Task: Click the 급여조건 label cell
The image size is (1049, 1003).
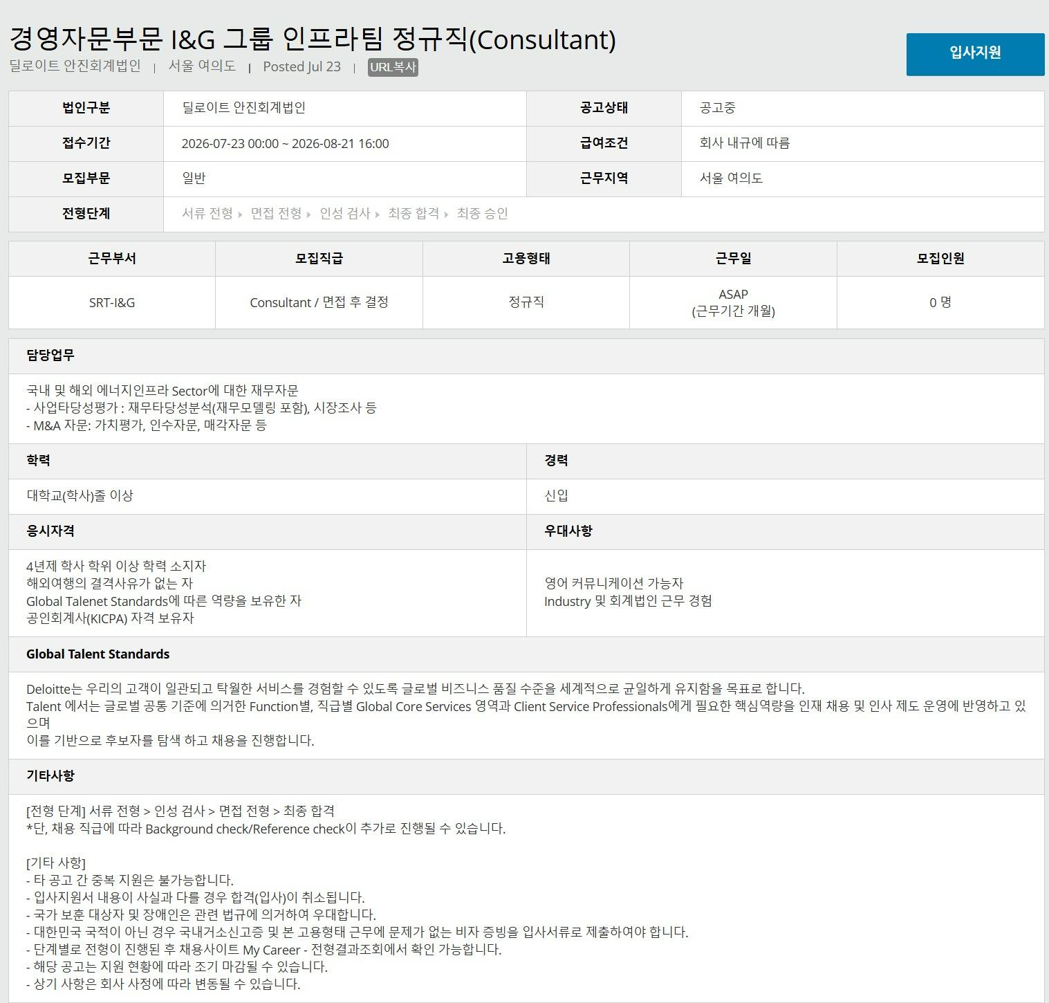Action: click(x=604, y=143)
